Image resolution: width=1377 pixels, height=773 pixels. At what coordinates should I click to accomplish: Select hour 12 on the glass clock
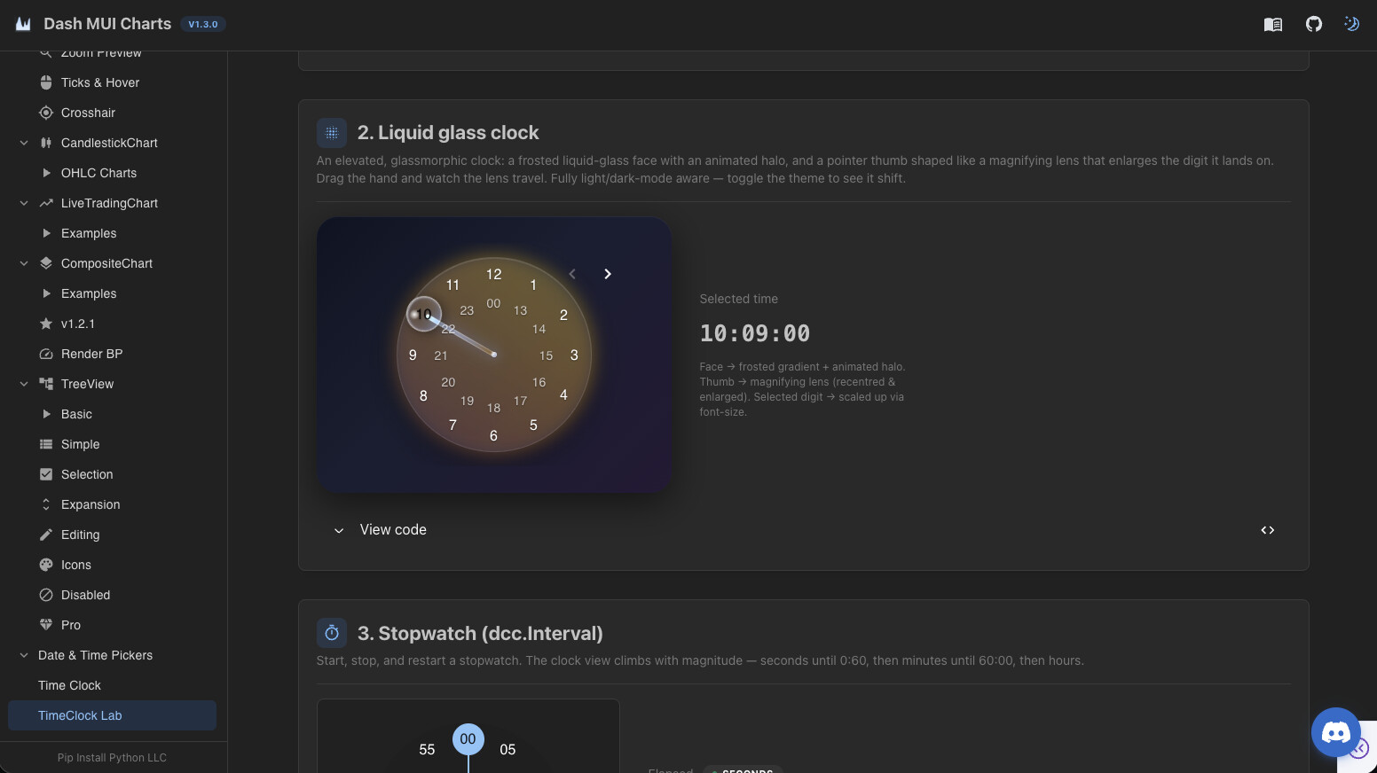click(494, 275)
